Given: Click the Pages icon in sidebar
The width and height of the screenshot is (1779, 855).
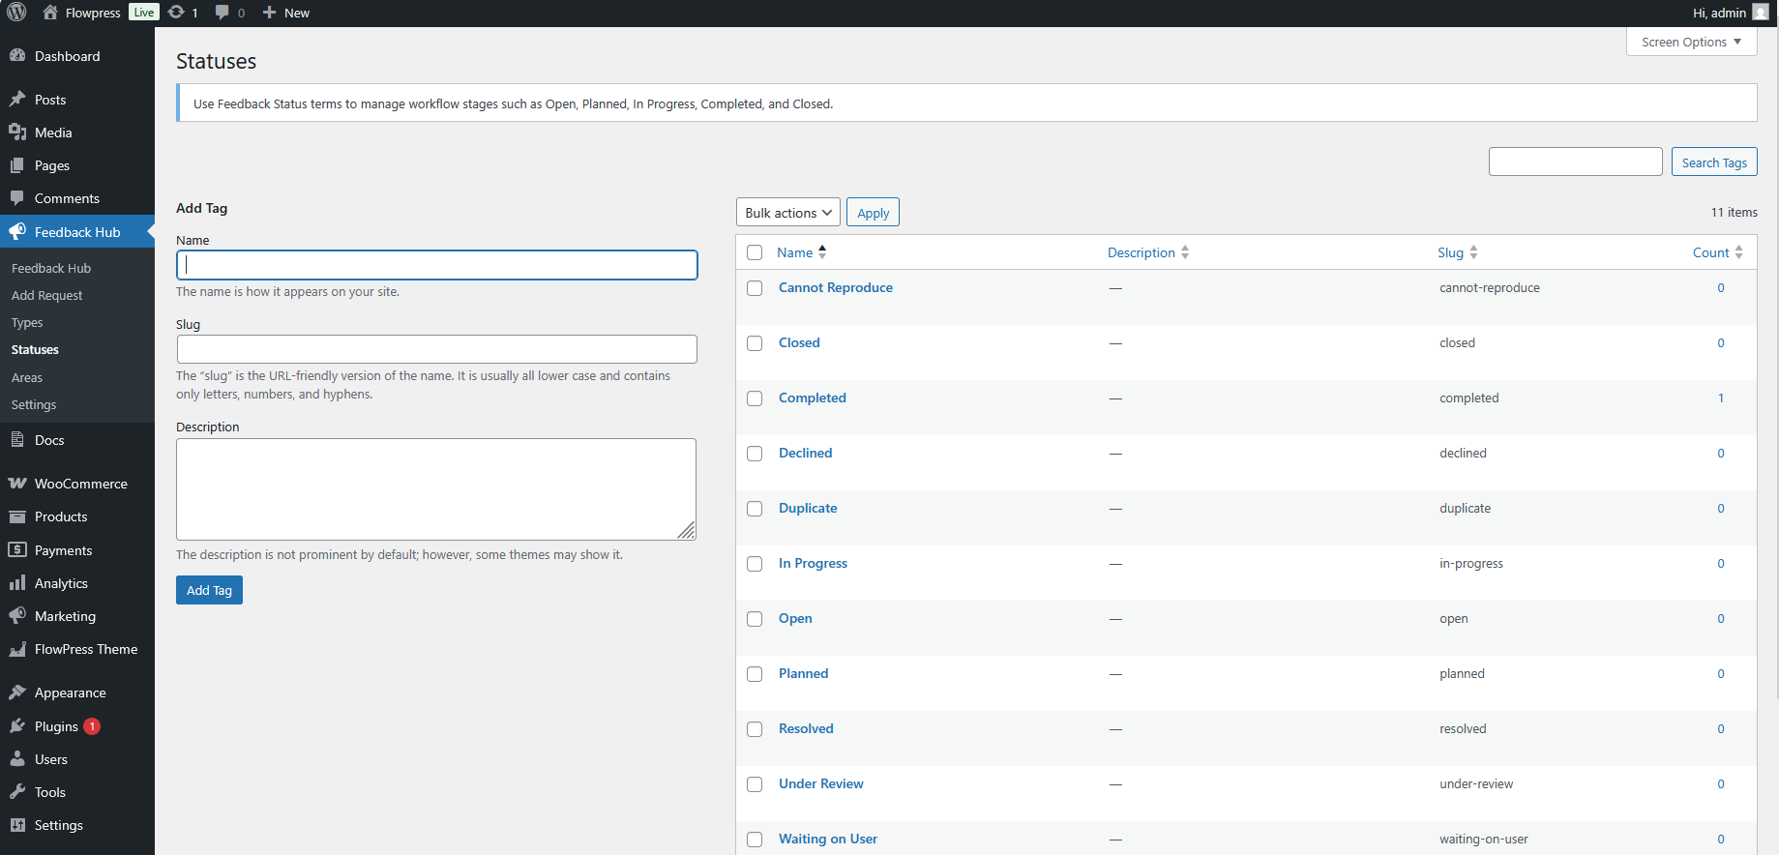Looking at the screenshot, I should coord(17,165).
